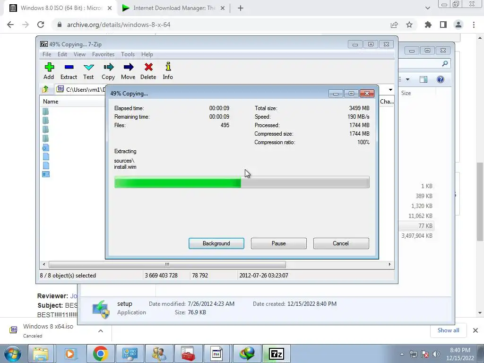Close the Chrome downloads bar
Image resolution: width=484 pixels, height=363 pixels.
475,330
